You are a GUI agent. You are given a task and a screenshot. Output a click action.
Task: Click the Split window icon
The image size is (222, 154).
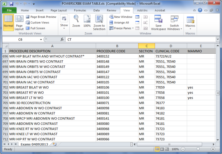tap(137, 17)
